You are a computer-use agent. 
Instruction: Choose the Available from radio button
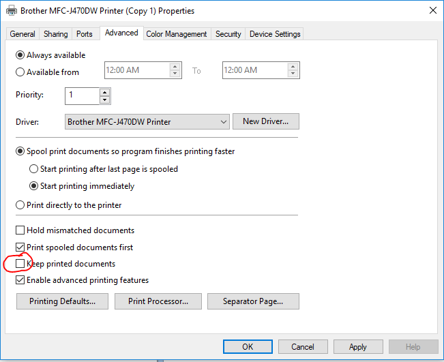[x=20, y=72]
